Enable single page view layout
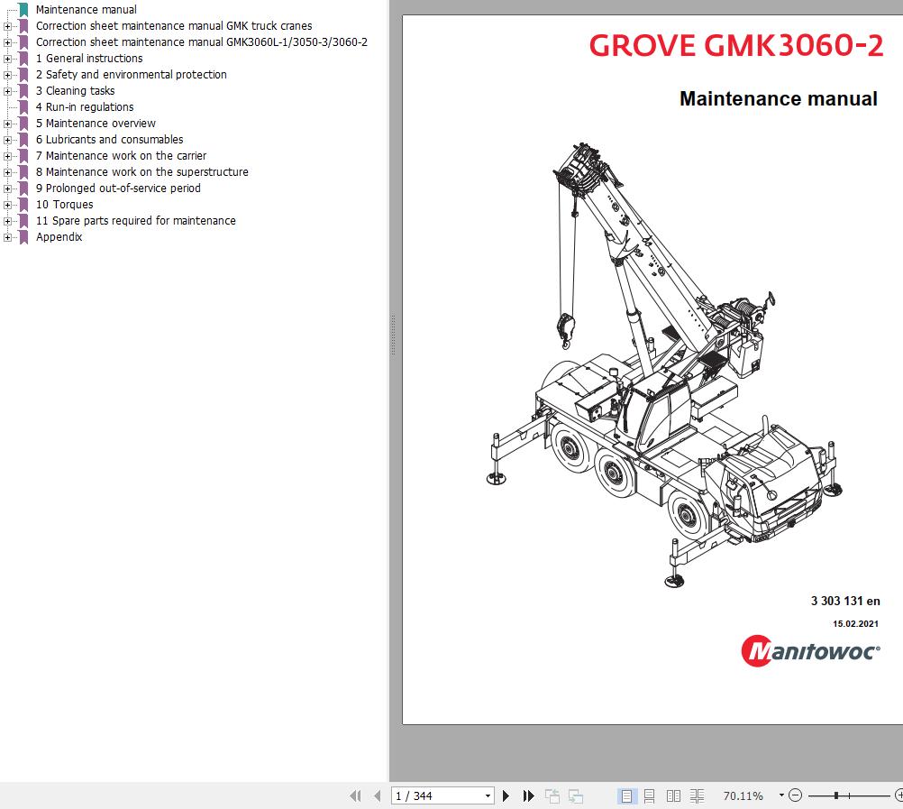 click(x=626, y=795)
